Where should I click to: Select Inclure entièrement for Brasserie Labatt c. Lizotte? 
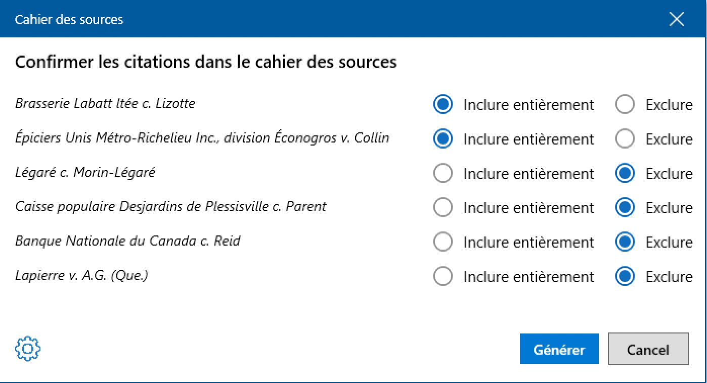click(x=443, y=105)
